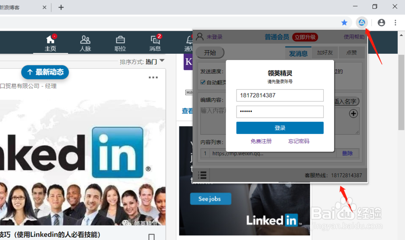Focus the phone number input field
The width and height of the screenshot is (405, 240).
pyautogui.click(x=280, y=96)
